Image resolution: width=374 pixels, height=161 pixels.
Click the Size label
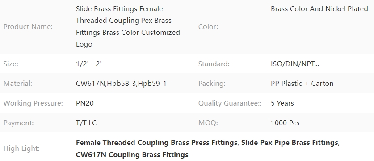pos(11,64)
